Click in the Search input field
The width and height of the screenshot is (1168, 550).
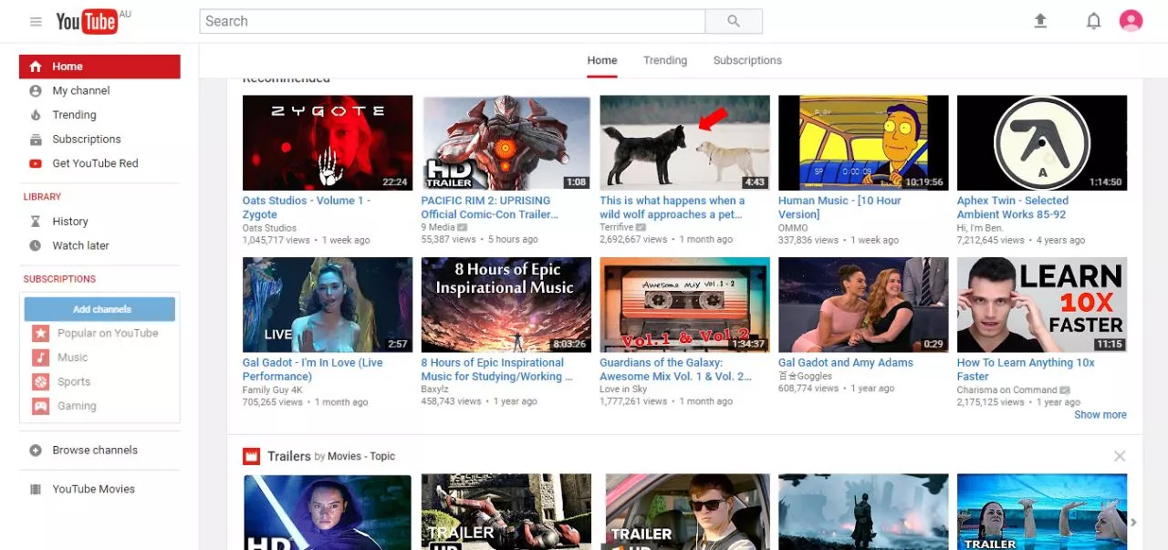click(452, 21)
